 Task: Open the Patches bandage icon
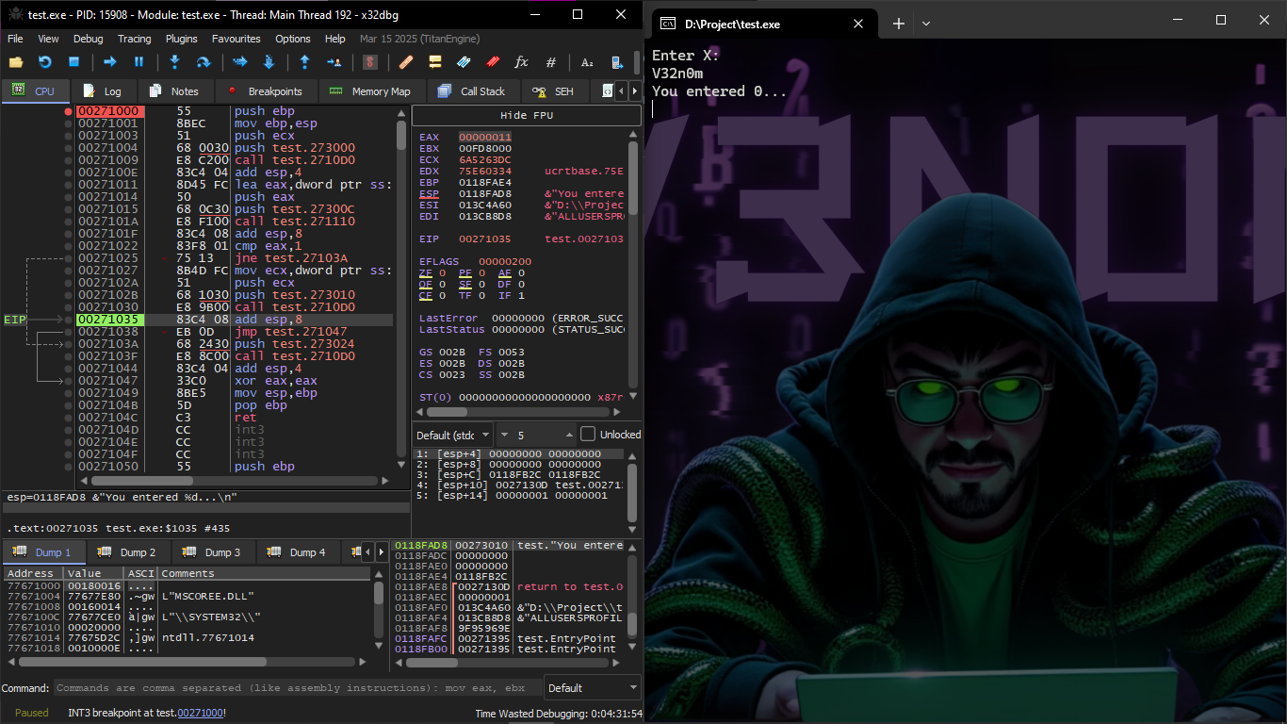[x=406, y=62]
